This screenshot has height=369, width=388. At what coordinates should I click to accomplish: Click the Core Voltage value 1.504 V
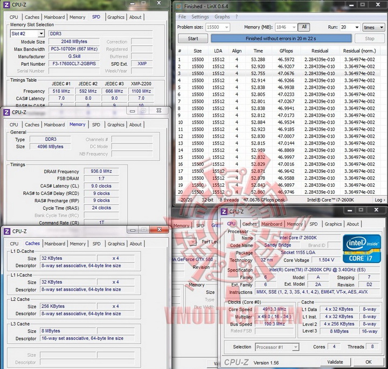(326, 260)
